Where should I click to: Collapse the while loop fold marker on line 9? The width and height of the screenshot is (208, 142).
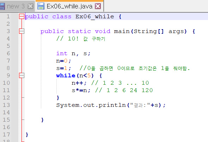pyautogui.click(x=22, y=76)
